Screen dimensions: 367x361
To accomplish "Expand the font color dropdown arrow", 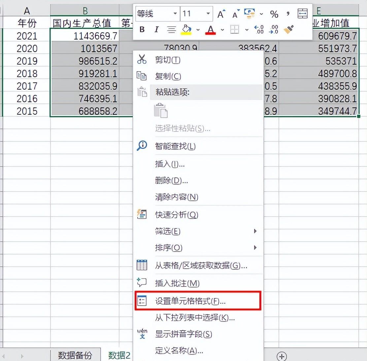I will (x=222, y=30).
